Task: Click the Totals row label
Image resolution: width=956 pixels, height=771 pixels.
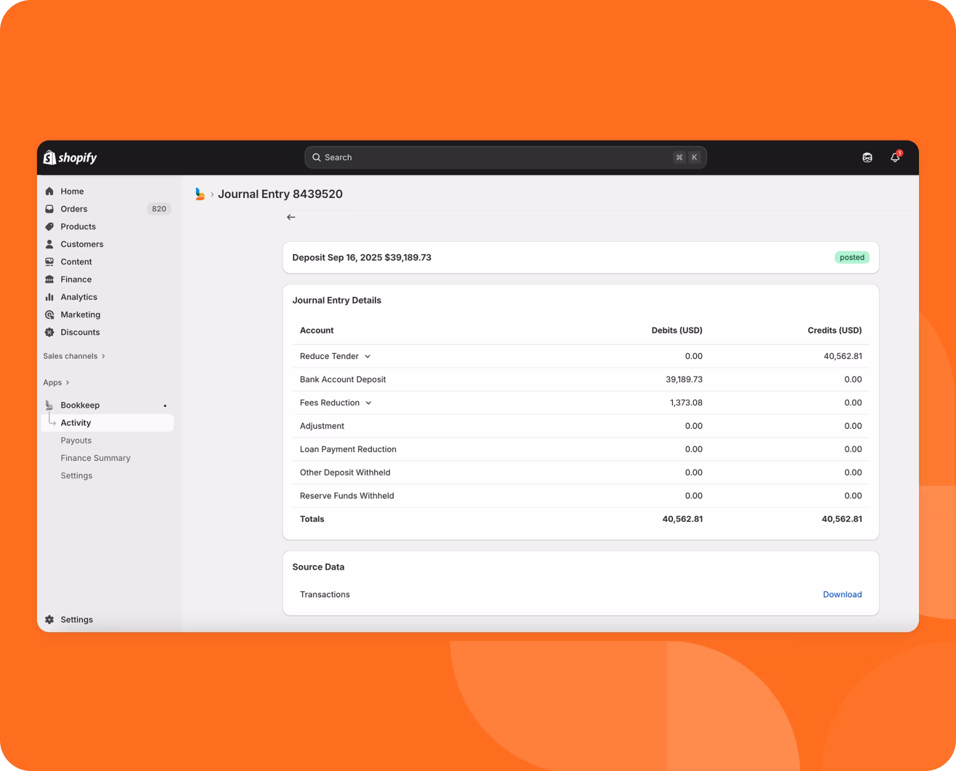Action: point(312,519)
